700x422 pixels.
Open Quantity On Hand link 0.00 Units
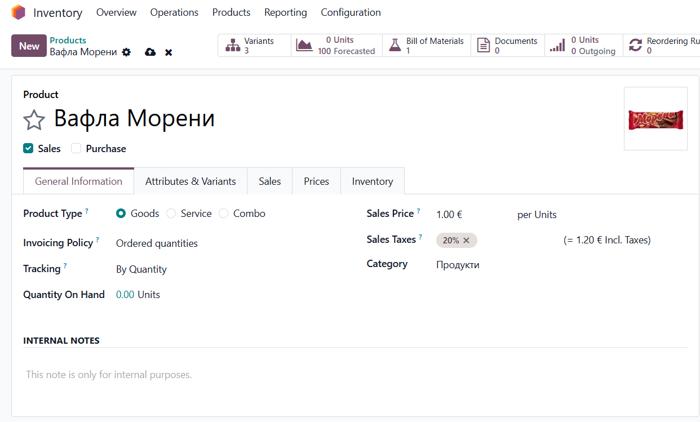(125, 294)
